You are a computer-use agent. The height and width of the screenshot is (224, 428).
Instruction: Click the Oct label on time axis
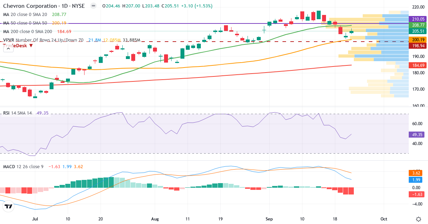tap(384, 219)
